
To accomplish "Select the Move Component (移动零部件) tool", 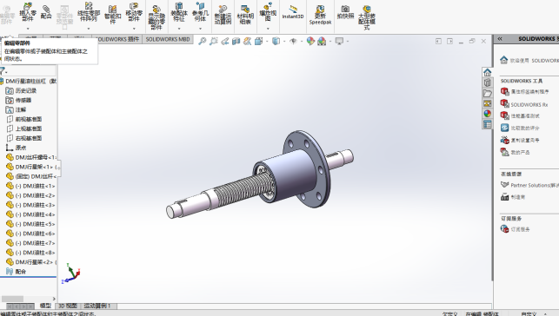I will (134, 12).
